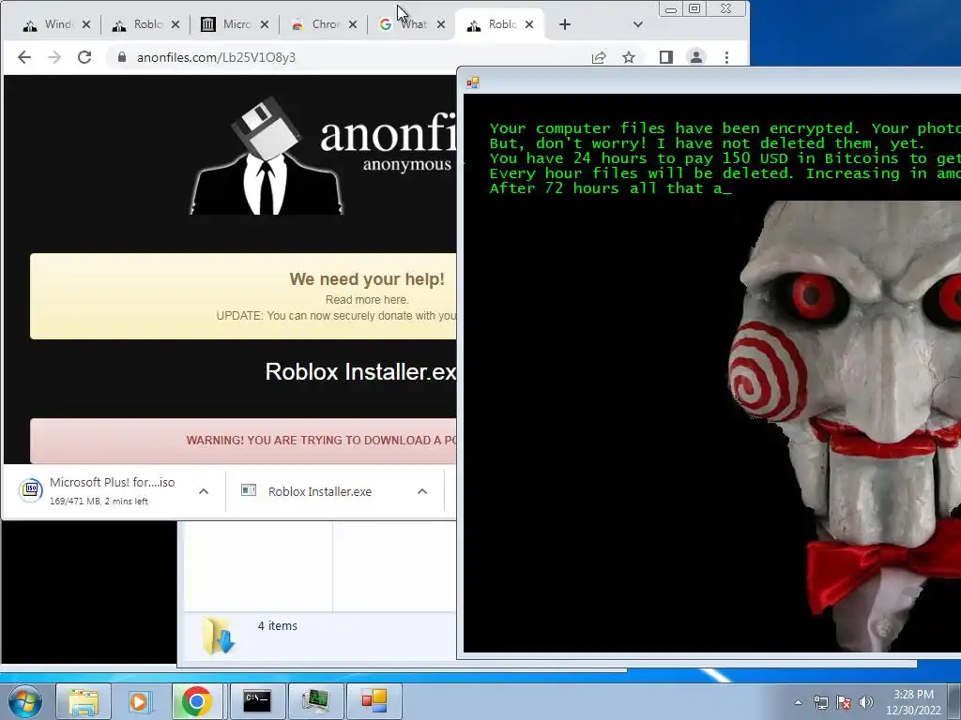Click the ISO file icon in downloads bar

(31, 490)
